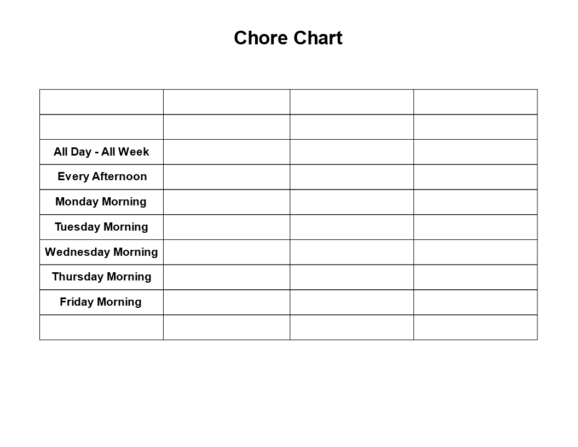Click the Thursday Morning cell

pyautogui.click(x=101, y=277)
